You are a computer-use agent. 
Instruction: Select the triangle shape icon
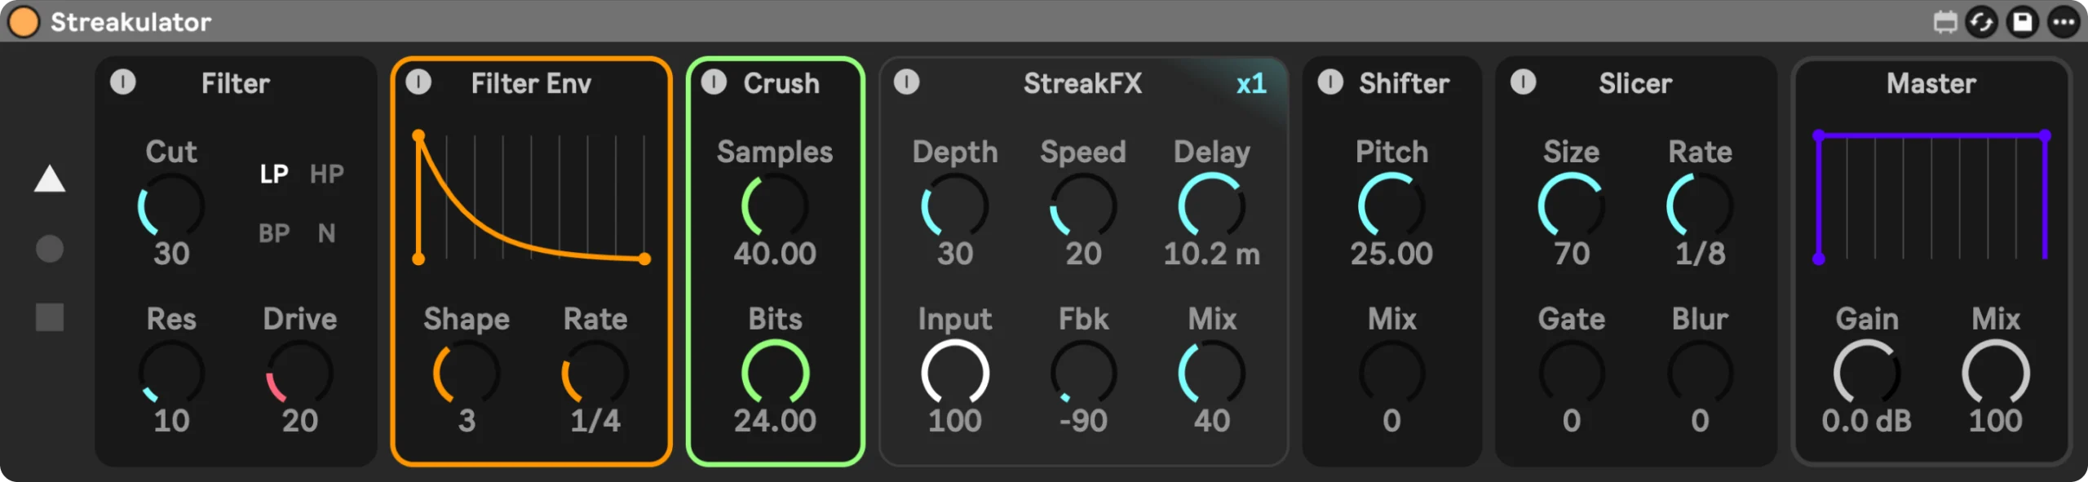pos(50,179)
